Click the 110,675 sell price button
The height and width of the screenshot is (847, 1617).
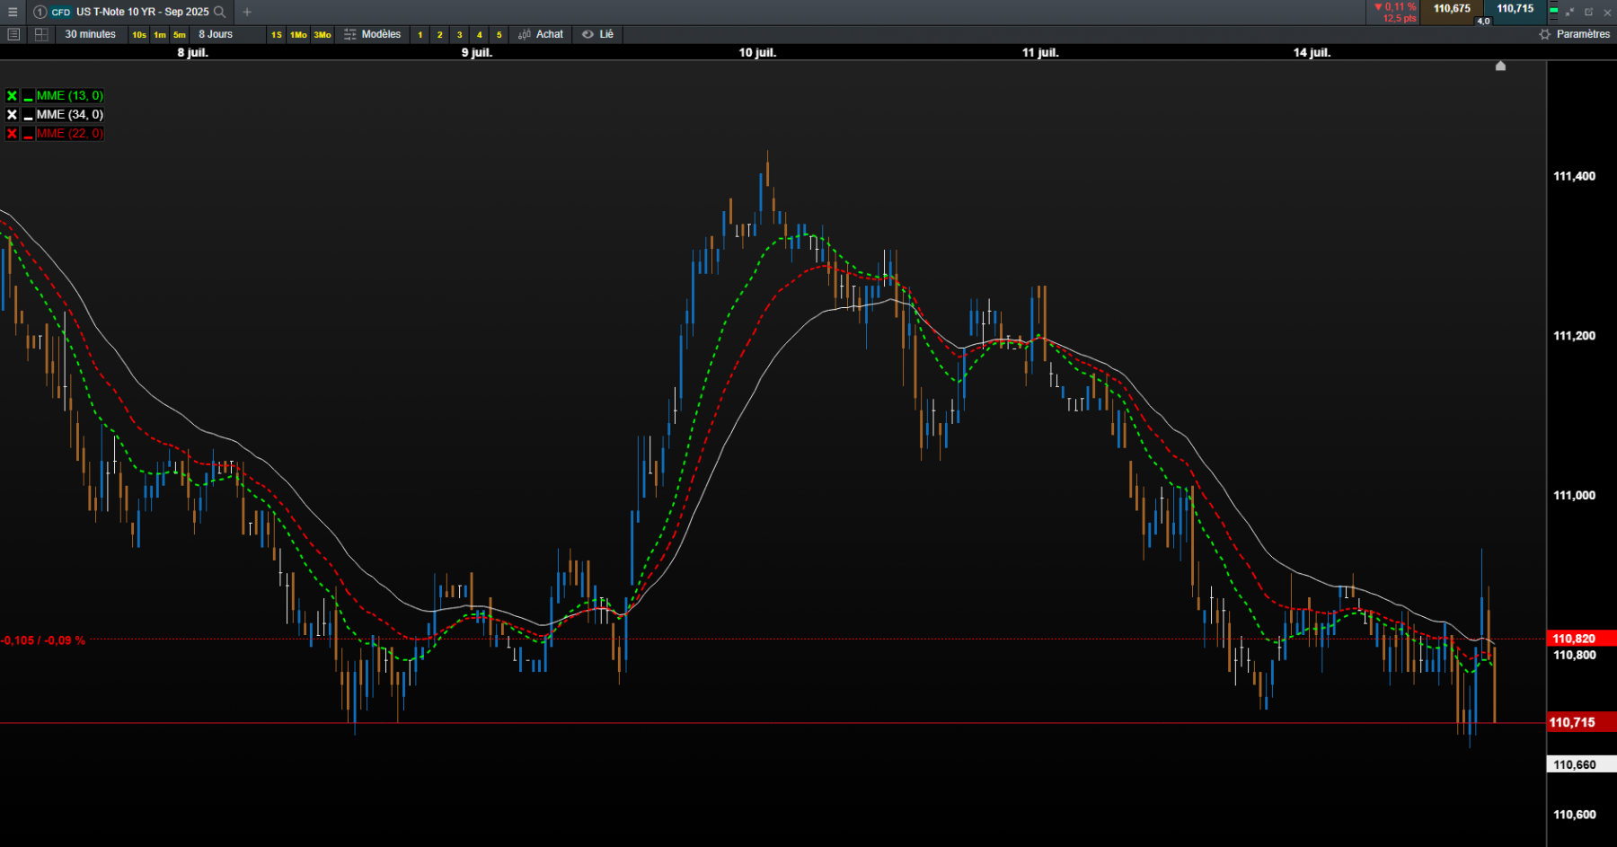click(x=1452, y=12)
